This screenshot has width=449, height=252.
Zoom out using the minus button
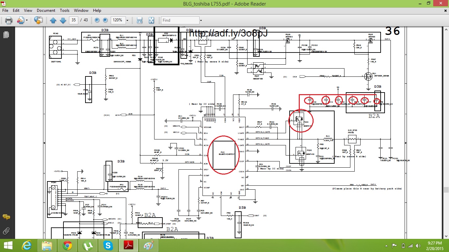tap(97, 20)
